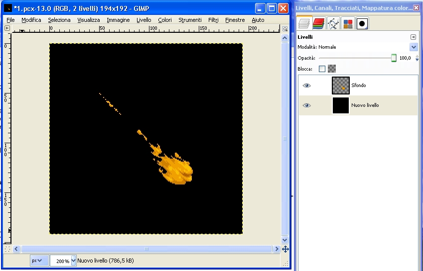Open the Modifica menu
This screenshot has height=271, width=423.
tap(31, 20)
